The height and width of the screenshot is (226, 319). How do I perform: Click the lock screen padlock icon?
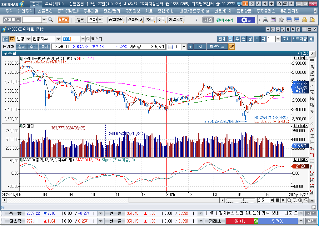(305, 20)
